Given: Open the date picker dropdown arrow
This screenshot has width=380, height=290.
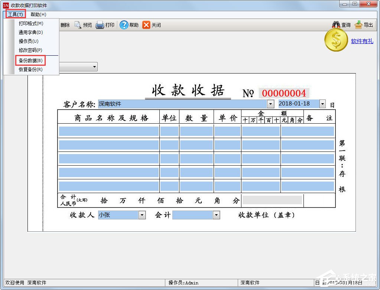Looking at the screenshot, I should pyautogui.click(x=322, y=104).
